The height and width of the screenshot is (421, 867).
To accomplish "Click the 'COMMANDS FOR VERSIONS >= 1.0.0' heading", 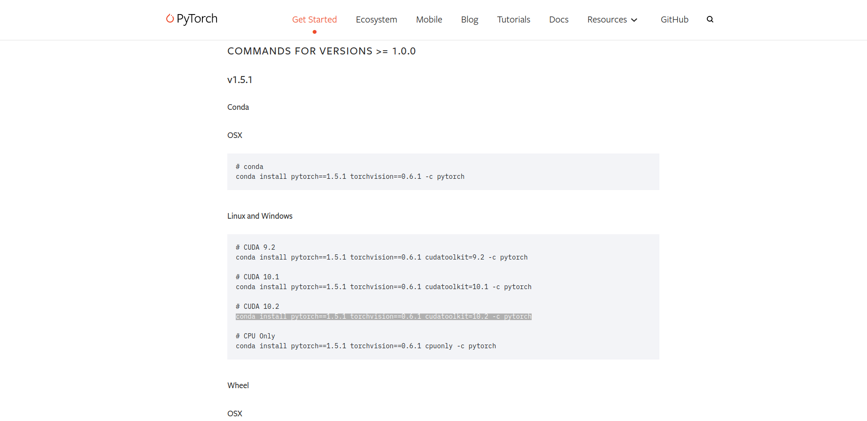I will (x=321, y=51).
